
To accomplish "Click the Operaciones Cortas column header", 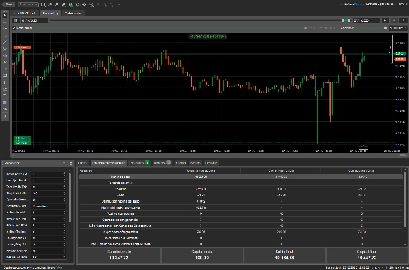I will pyautogui.click(x=361, y=170).
